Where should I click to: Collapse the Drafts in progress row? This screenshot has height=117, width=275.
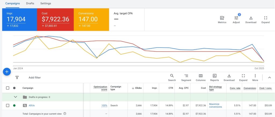15,97
